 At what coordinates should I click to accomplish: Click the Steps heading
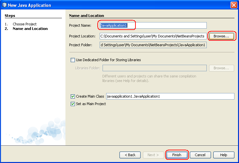[x=10, y=16]
